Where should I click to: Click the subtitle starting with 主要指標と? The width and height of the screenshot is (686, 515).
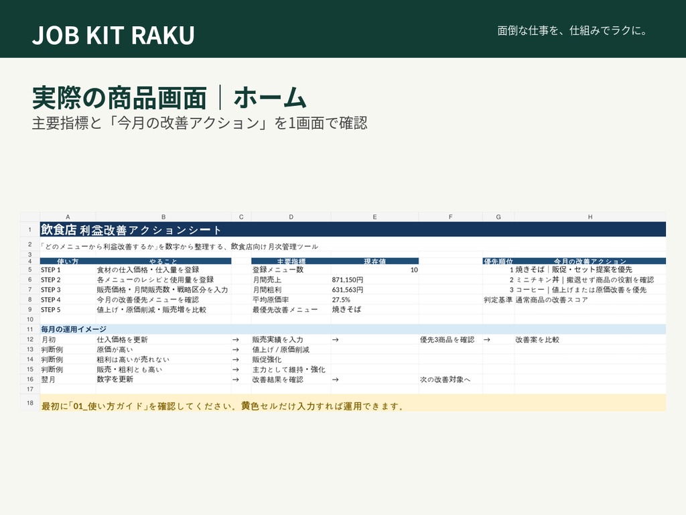[x=200, y=123]
